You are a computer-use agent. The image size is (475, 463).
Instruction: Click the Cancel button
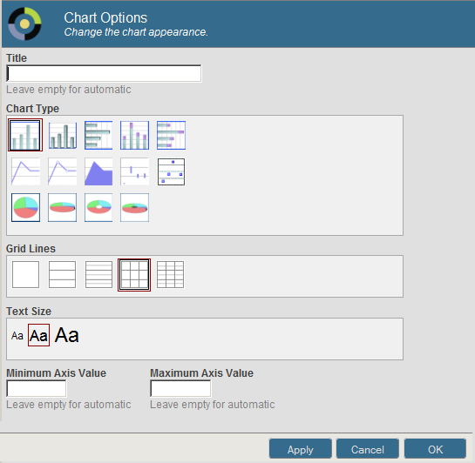(368, 449)
